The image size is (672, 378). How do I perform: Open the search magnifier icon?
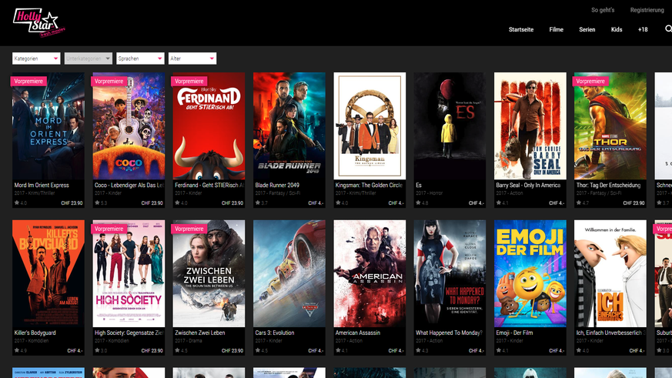coord(668,29)
